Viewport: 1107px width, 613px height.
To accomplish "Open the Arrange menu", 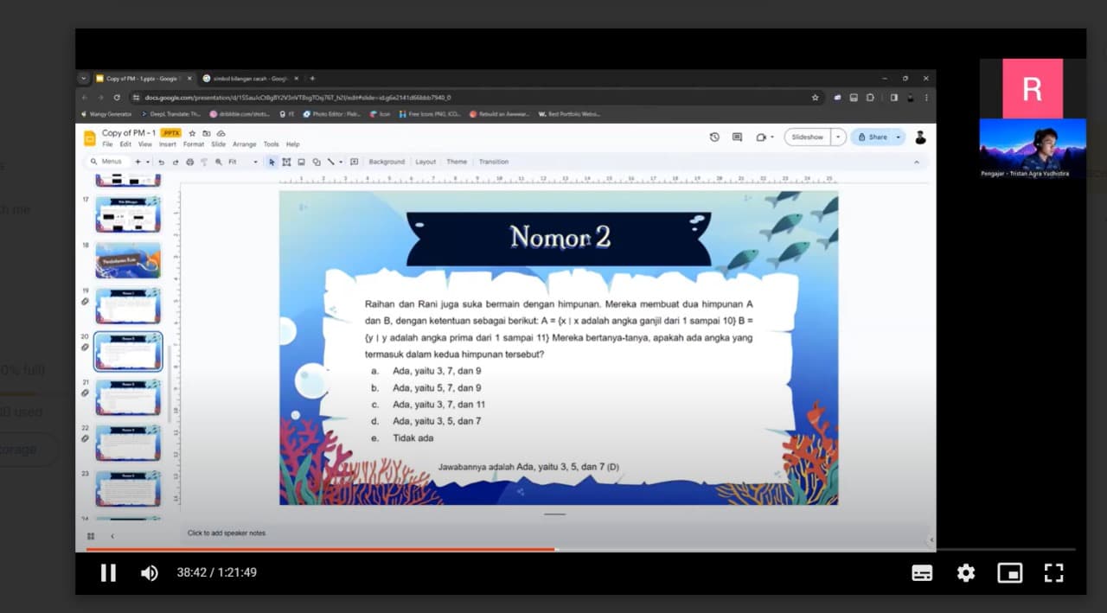I will [244, 144].
